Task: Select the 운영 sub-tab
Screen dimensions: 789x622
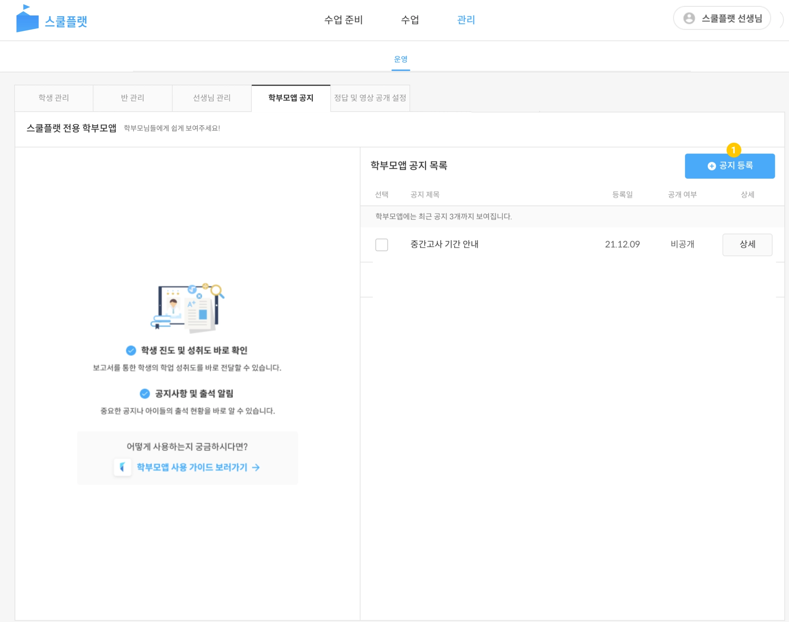Action: (x=400, y=59)
